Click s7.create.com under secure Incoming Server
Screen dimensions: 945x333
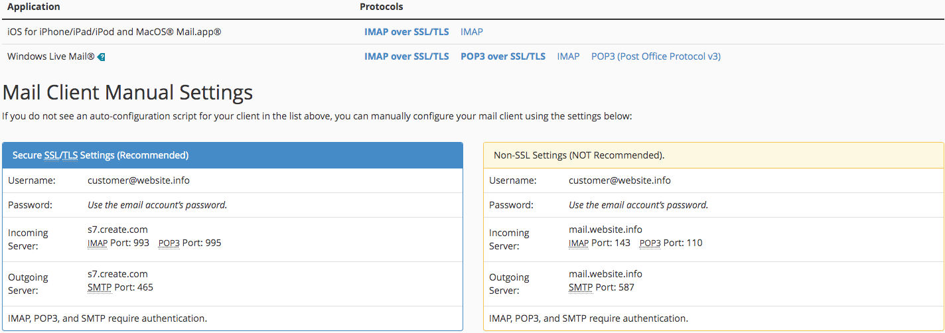coord(117,230)
